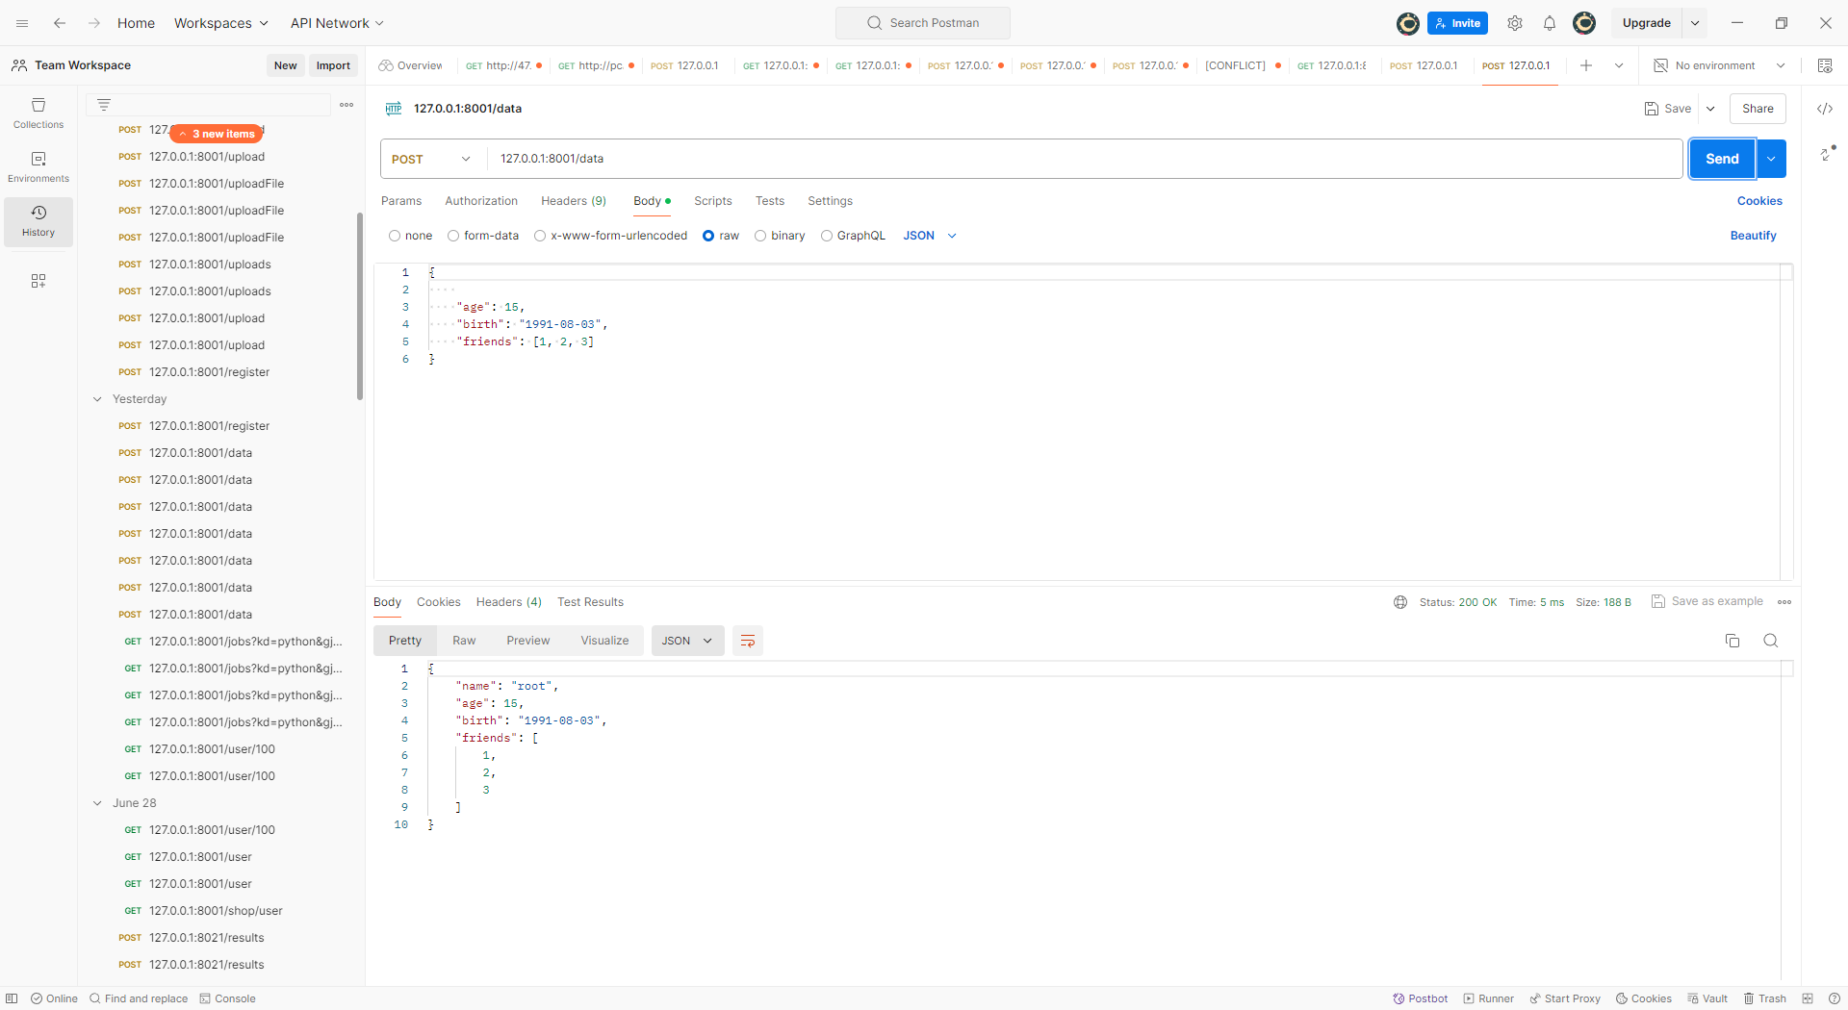Open the response Test Results tab
This screenshot has height=1010, width=1848.
590,602
